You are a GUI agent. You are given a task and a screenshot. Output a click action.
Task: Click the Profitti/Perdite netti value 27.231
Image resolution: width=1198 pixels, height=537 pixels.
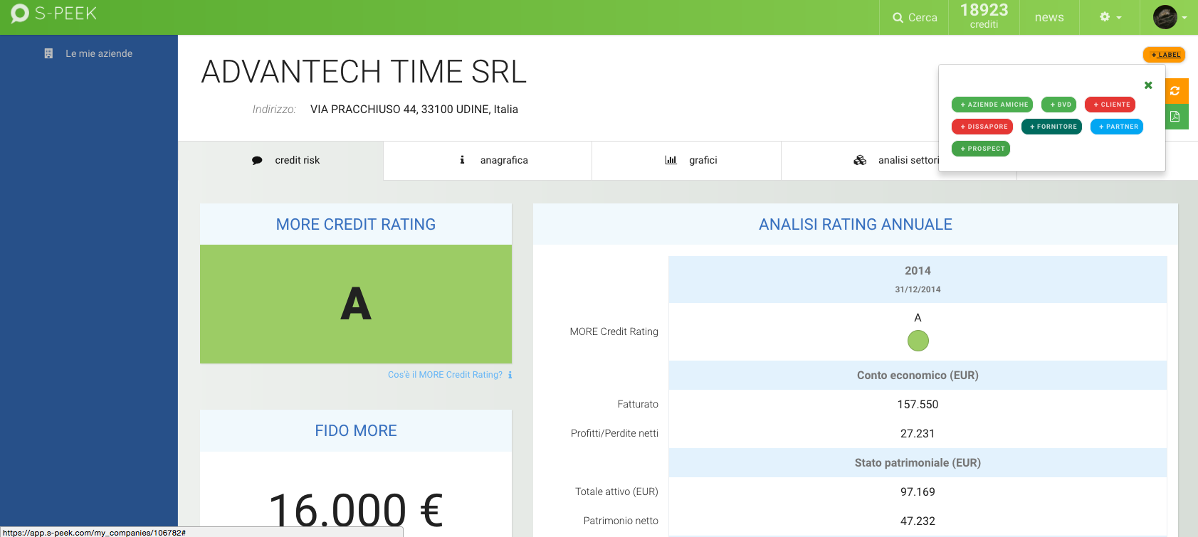[x=918, y=434]
